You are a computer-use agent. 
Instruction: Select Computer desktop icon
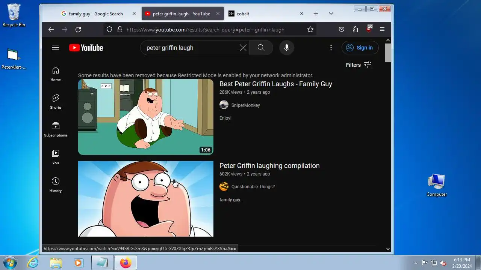(x=437, y=185)
